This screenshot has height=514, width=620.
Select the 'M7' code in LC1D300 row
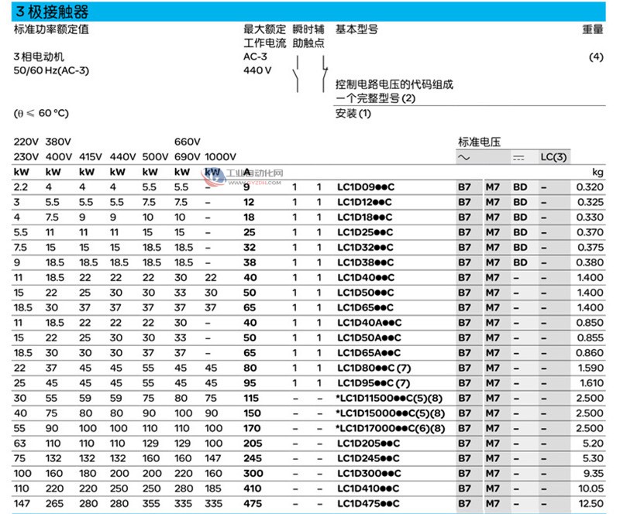click(492, 473)
